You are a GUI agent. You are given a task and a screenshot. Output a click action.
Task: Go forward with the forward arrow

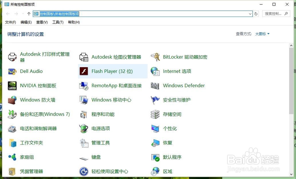[16, 14]
